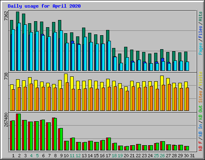This screenshot has height=160, width=205.
Task: Select green weekend day label 11
Action: click(x=72, y=156)
